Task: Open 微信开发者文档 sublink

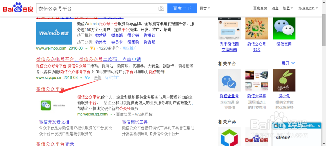Action: 54,122
